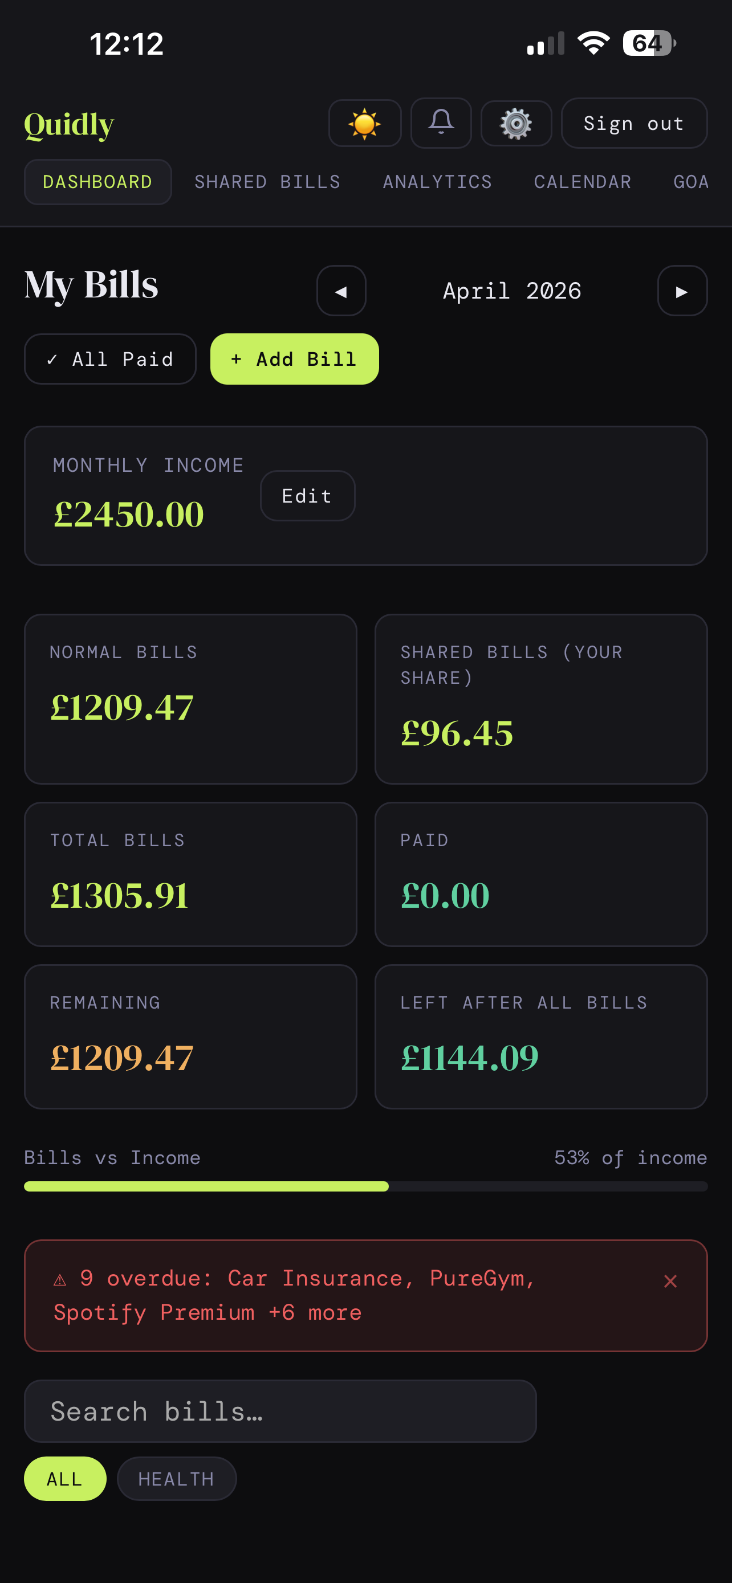Screen dimensions: 732x1583
Task: Dismiss the overdue bills alert
Action: 670,1281
